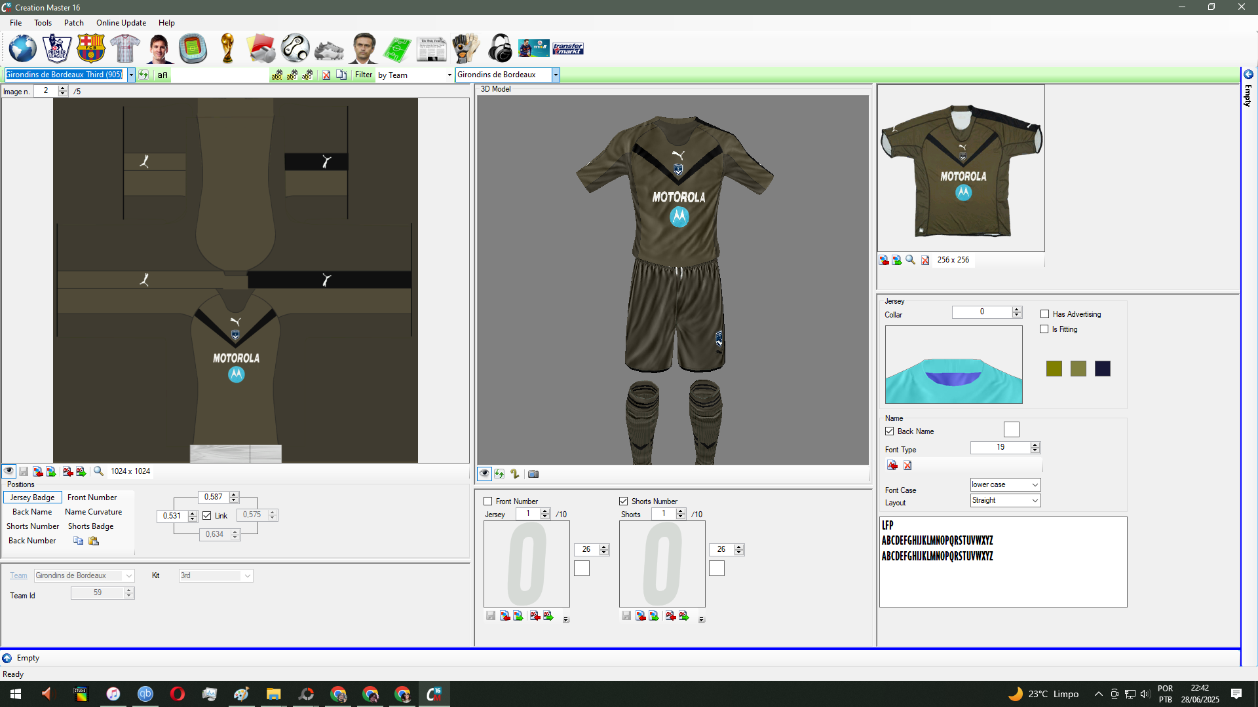
Task: Pick the first olive jersey color swatch
Action: point(1054,369)
